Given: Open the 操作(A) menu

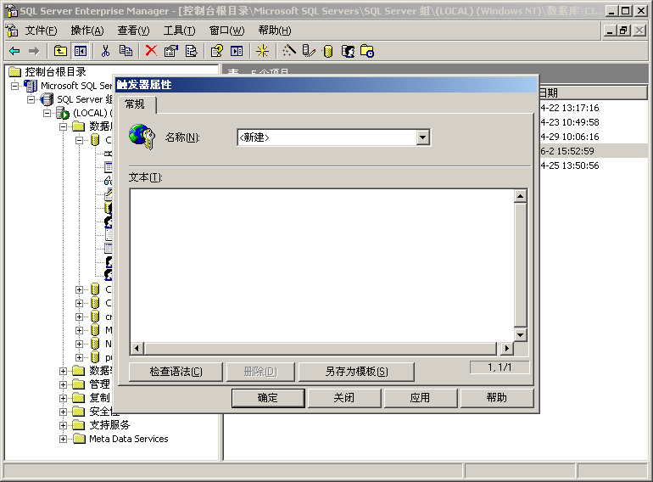Looking at the screenshot, I should click(87, 31).
